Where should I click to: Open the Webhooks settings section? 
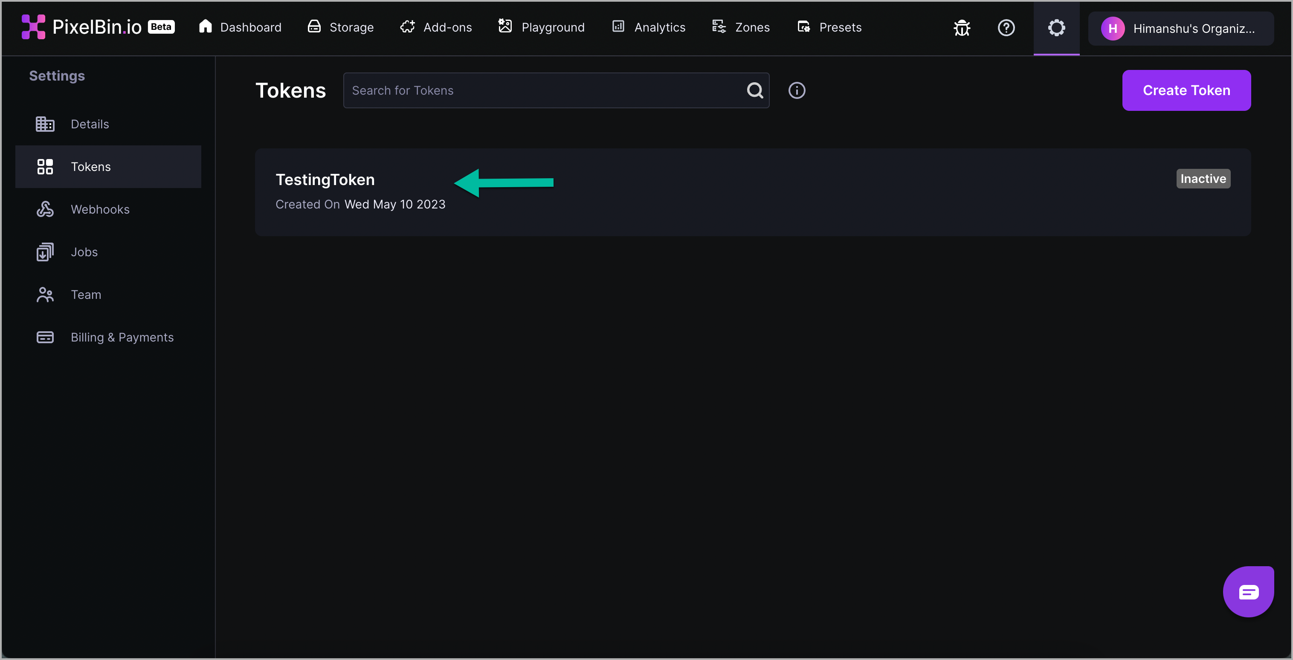pyautogui.click(x=100, y=209)
